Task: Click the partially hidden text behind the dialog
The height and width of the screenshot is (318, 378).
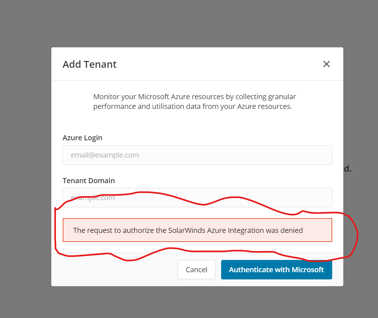Action: [347, 169]
